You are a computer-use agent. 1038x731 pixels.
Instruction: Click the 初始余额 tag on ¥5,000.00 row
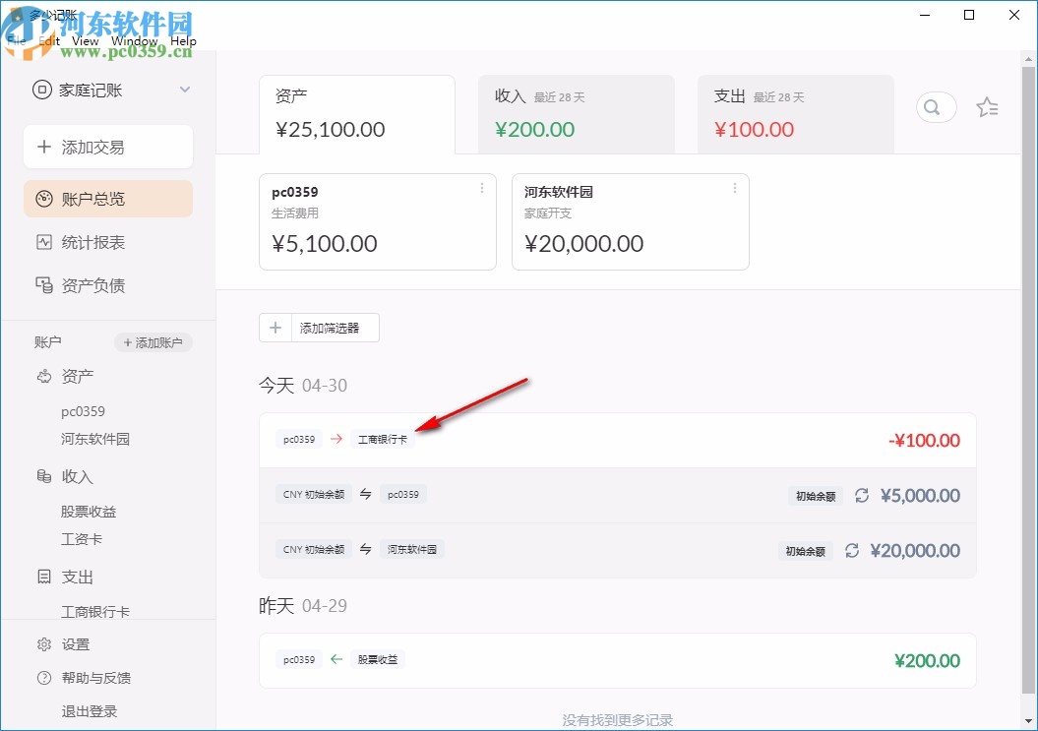[816, 496]
